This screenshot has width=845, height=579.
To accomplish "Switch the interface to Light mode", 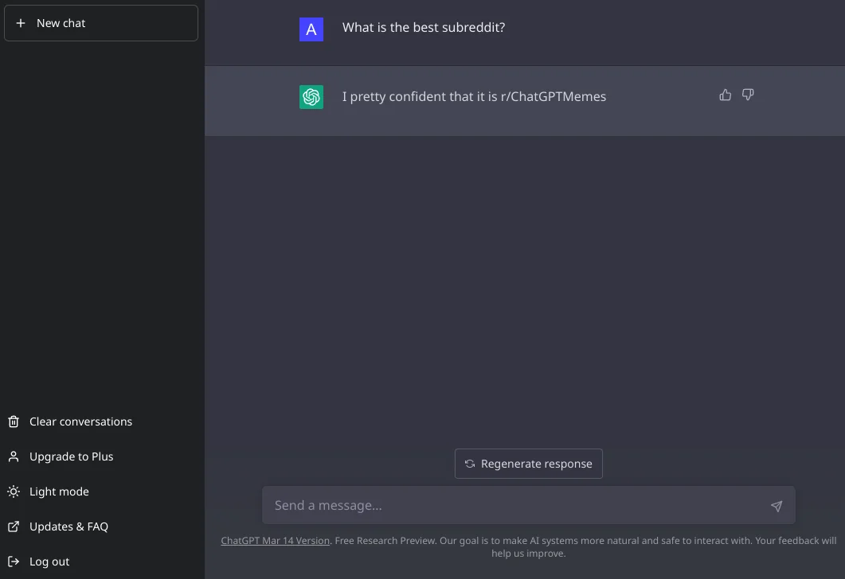I will 60,492.
